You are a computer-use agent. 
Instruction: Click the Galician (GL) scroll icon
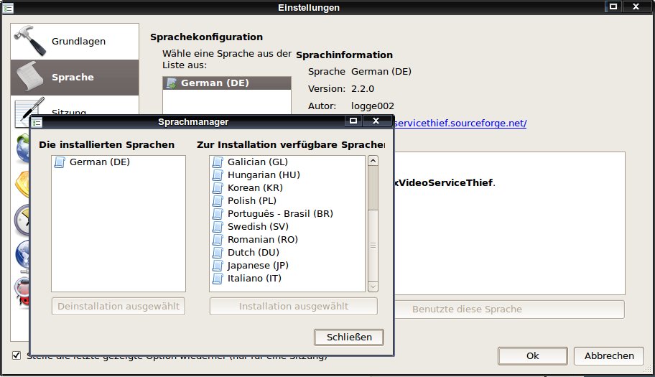tap(218, 162)
